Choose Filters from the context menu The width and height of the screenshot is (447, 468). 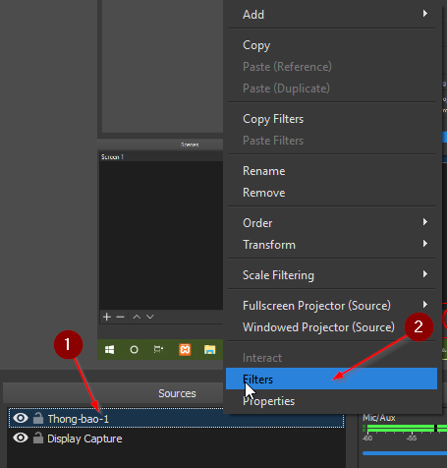tap(331, 379)
